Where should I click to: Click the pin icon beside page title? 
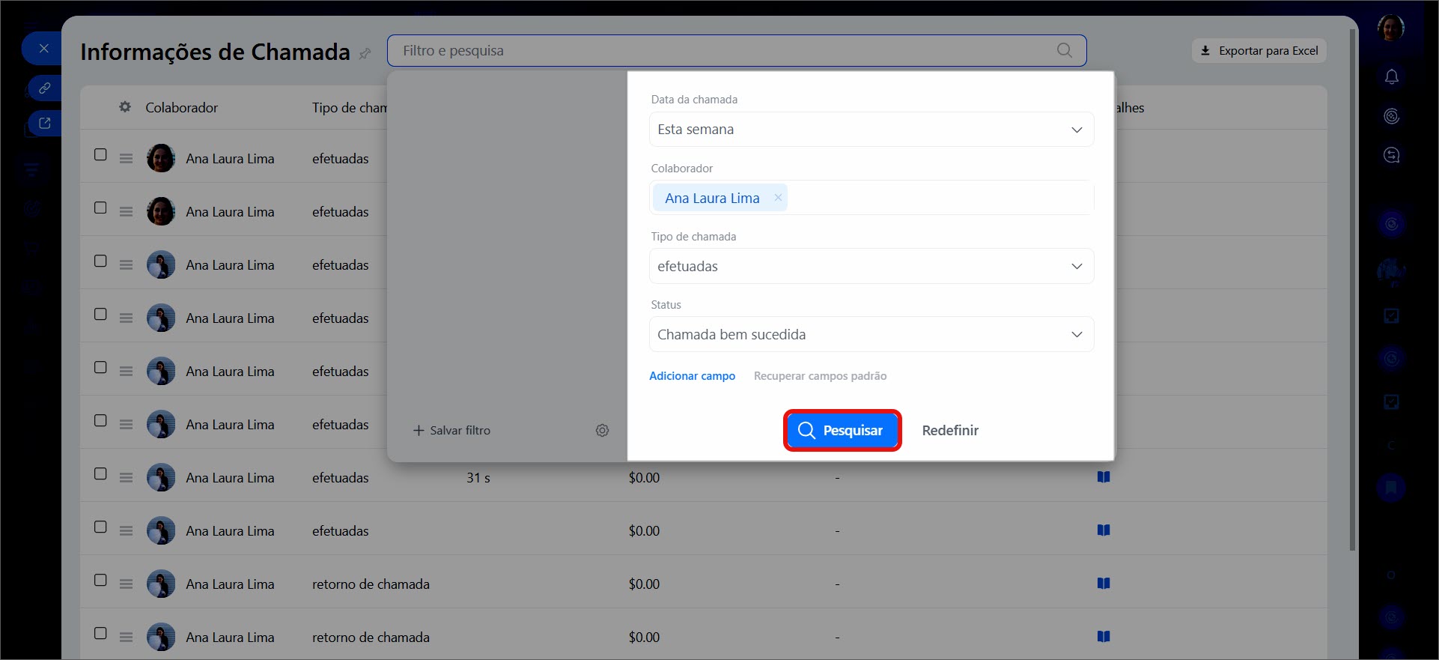tap(365, 53)
